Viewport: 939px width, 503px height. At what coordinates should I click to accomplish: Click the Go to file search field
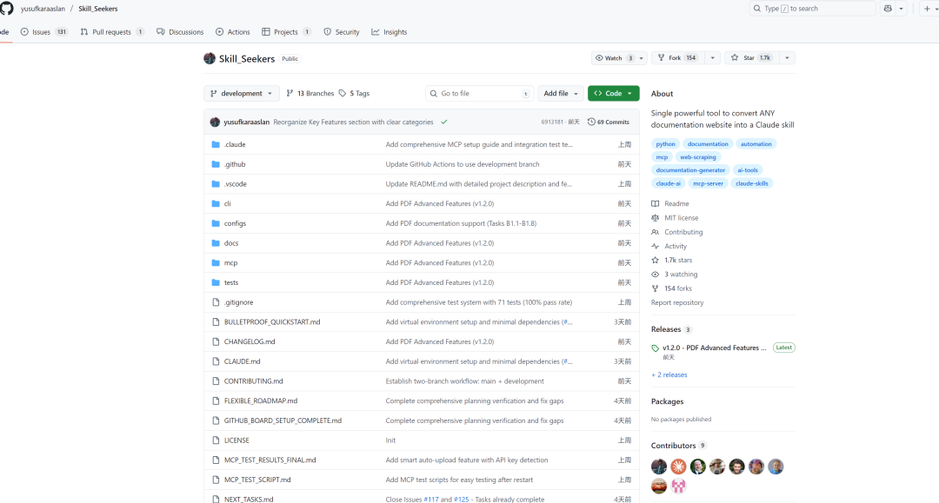point(478,94)
